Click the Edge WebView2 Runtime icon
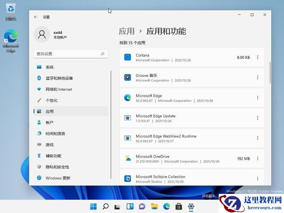This screenshot has width=284, height=213. [x=127, y=138]
